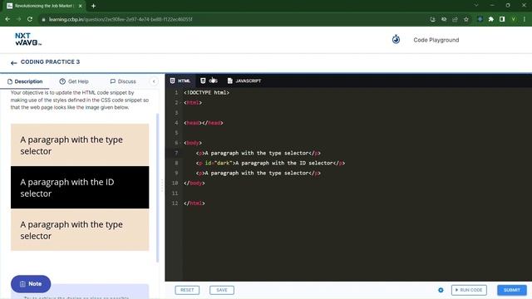Screen dimensions: 532x299
Task: Click line 7 in the code editor
Action: pos(258,153)
